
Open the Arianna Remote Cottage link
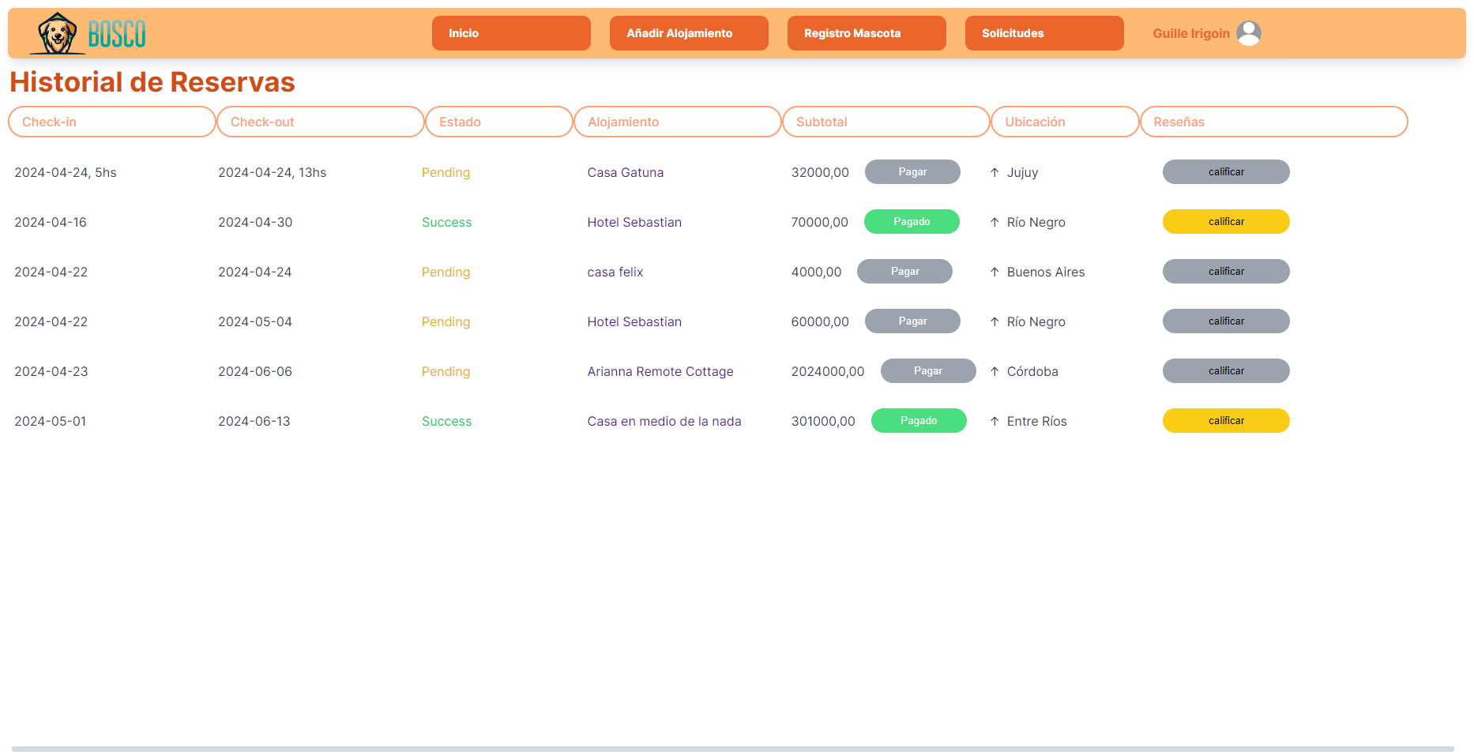click(x=660, y=371)
